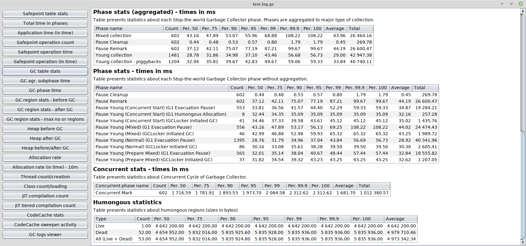This screenshot has width=526, height=246.
Task: Select the All (Live + Dead) row
Action: pyautogui.click(x=256, y=239)
